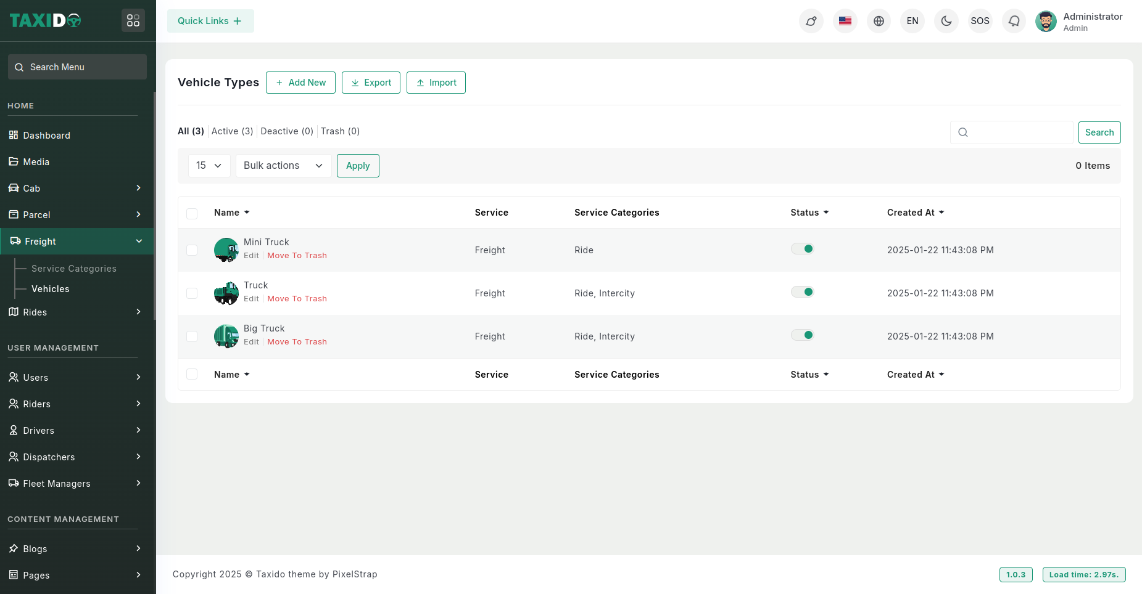Open the notifications bell icon
Screen dimensions: 1142x594
pos(1014,21)
